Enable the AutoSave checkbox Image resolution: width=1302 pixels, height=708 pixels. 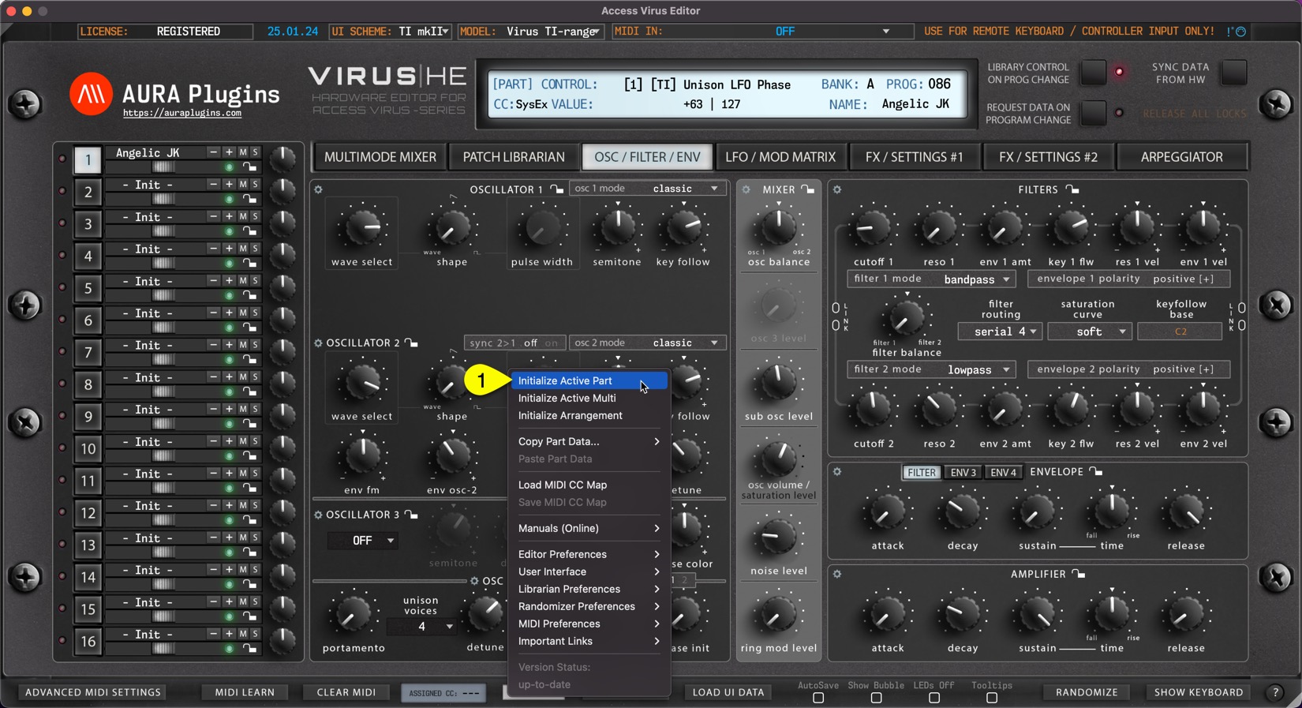pyautogui.click(x=818, y=698)
